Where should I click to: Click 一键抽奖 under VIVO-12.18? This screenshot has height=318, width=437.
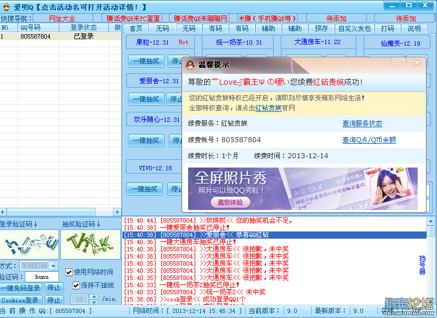tap(145, 189)
